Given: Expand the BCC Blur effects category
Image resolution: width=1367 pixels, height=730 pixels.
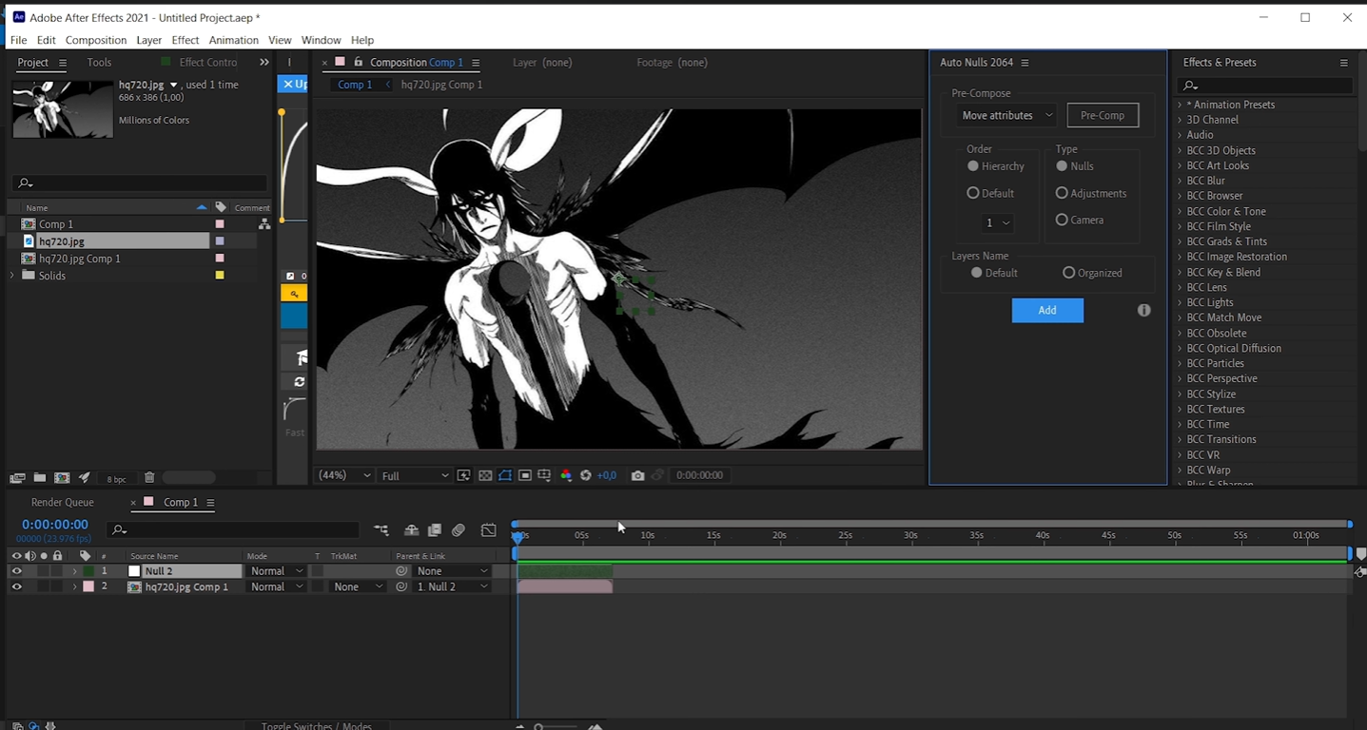Looking at the screenshot, I should click(x=1180, y=181).
